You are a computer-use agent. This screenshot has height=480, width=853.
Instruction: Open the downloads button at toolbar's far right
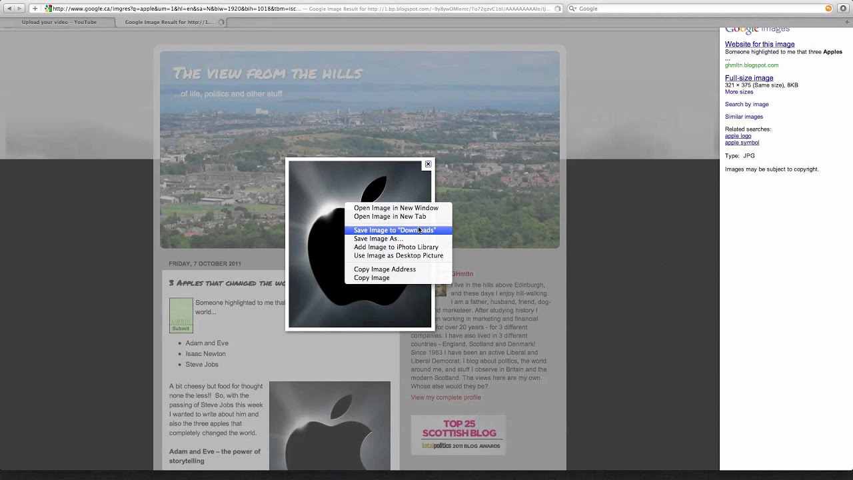(x=843, y=9)
